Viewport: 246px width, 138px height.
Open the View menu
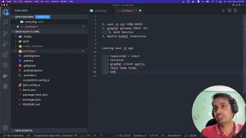tap(37, 2)
